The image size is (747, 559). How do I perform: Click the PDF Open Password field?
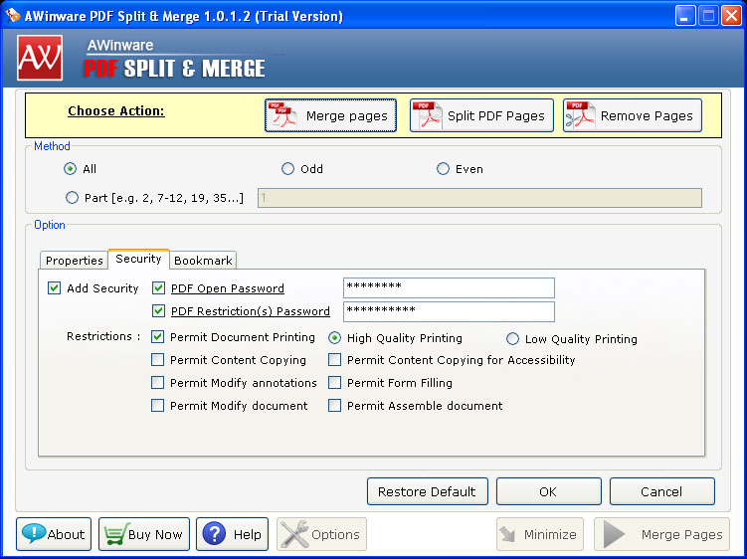pos(449,287)
